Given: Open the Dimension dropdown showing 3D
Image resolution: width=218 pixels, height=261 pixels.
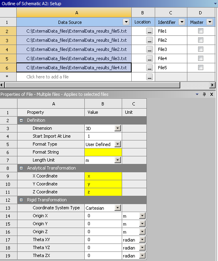Looking at the screenshot, I should pyautogui.click(x=118, y=129).
